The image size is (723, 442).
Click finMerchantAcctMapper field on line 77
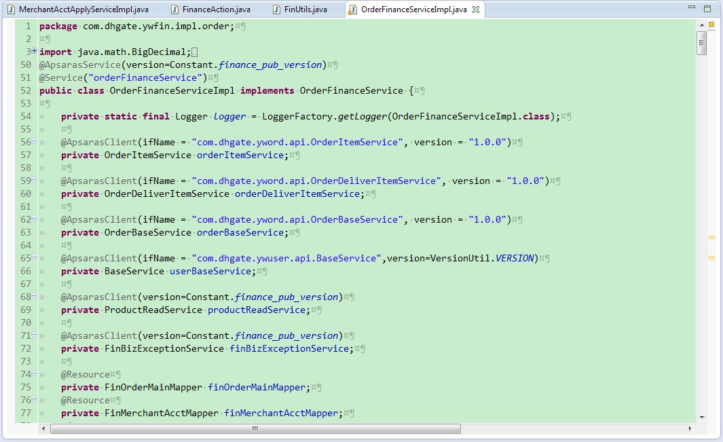pyautogui.click(x=281, y=413)
